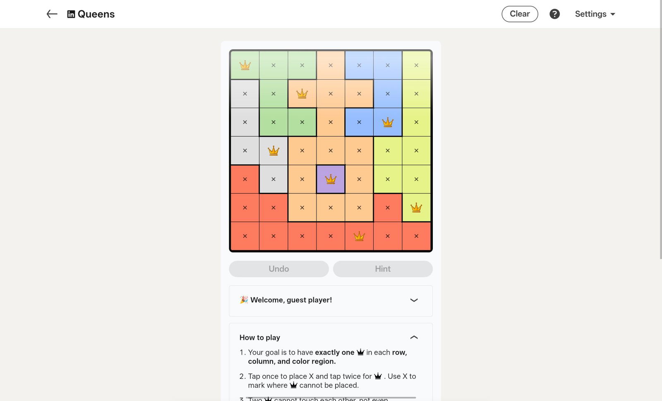Click the crown in the purple cell
662x401 pixels.
click(x=331, y=179)
